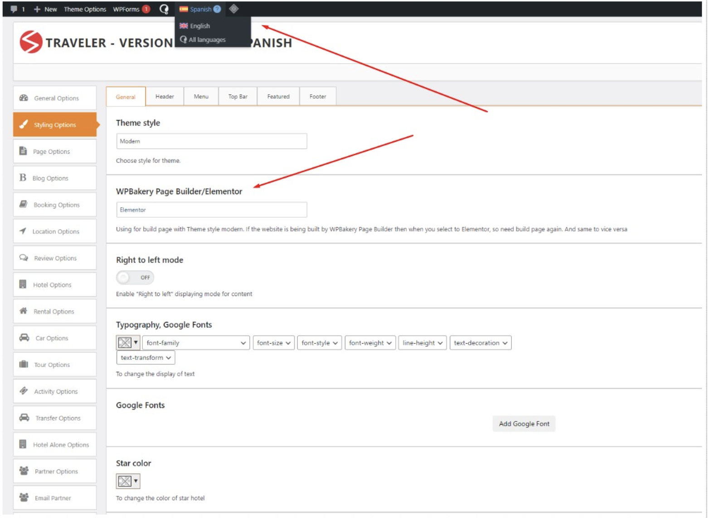Viewport: 710px width, 518px height.
Task: Open Star color picker swatch
Action: click(128, 481)
